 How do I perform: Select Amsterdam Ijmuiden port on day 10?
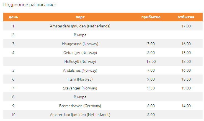pyautogui.click(x=80, y=115)
